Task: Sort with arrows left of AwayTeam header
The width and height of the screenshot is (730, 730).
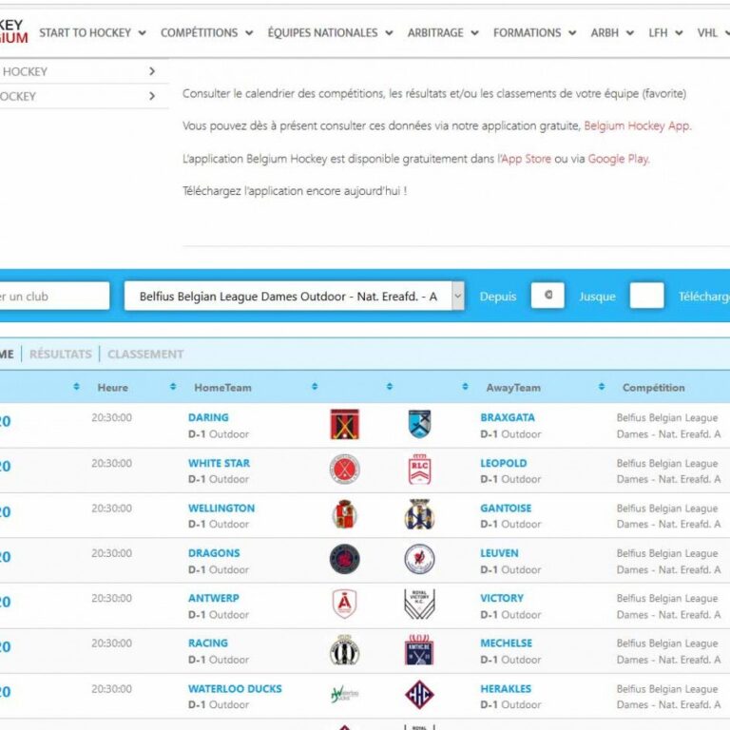Action: [x=465, y=387]
